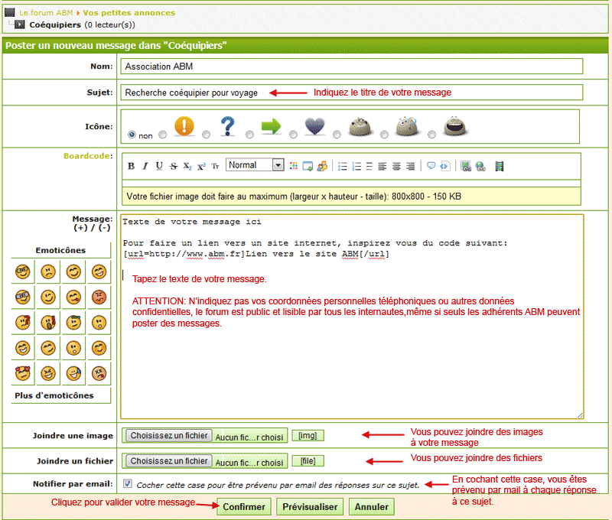Click the Prévisualiser button
The height and width of the screenshot is (520, 612).
[310, 507]
